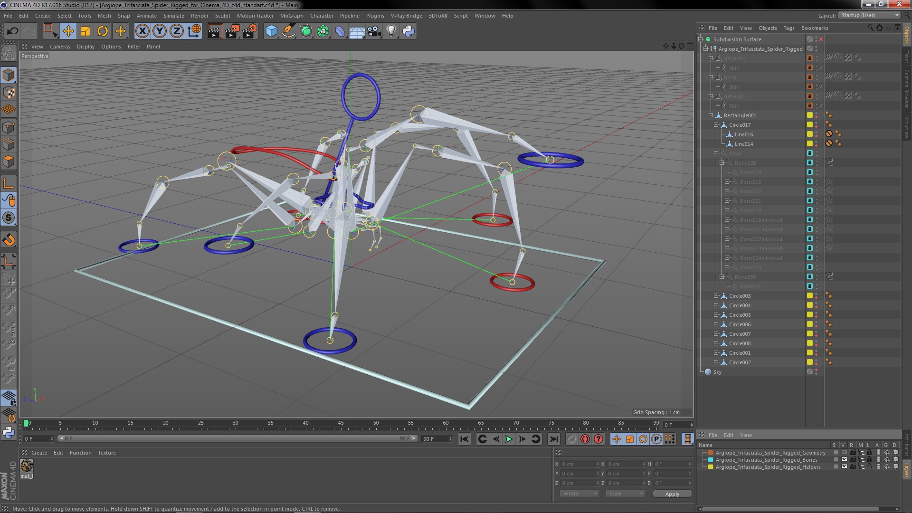
Task: Open the MoGraph menu
Action: [x=291, y=16]
